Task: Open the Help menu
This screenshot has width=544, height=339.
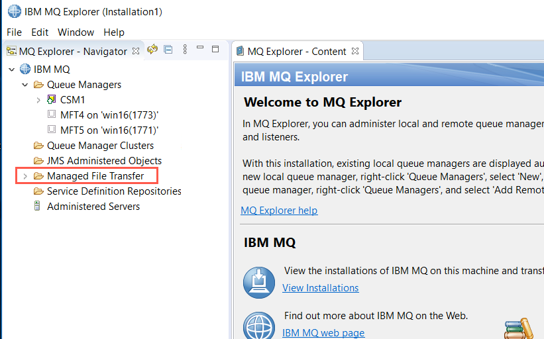Action: click(114, 32)
